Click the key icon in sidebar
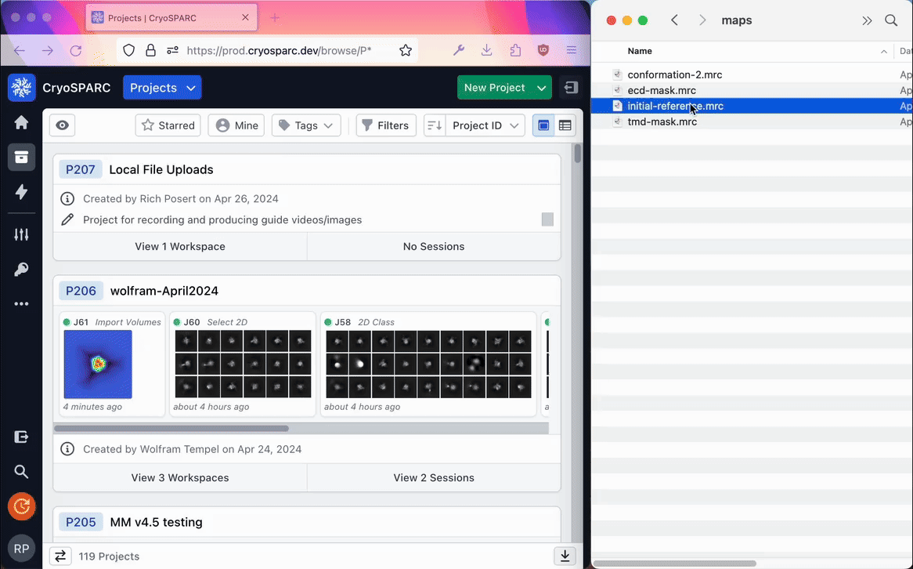913x569 pixels. (x=21, y=270)
